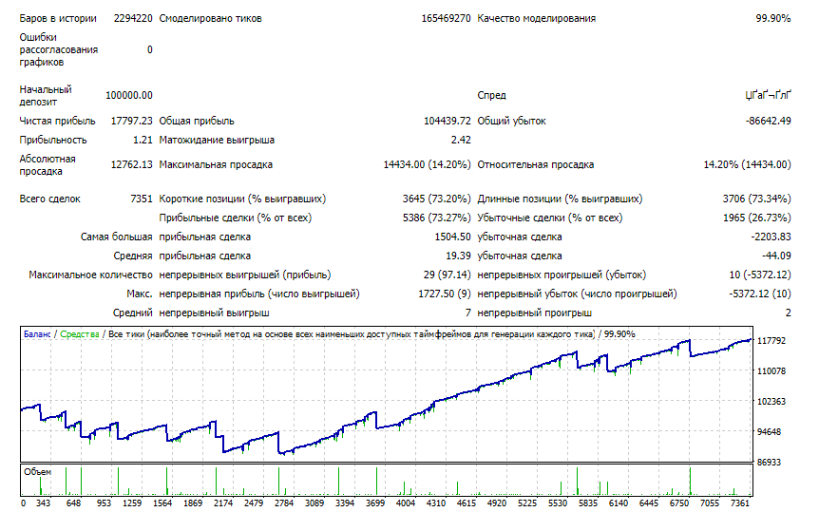Click 'Относительная просадка' value 14.20% (14434.00)
The width and height of the screenshot is (838, 512).
(747, 164)
